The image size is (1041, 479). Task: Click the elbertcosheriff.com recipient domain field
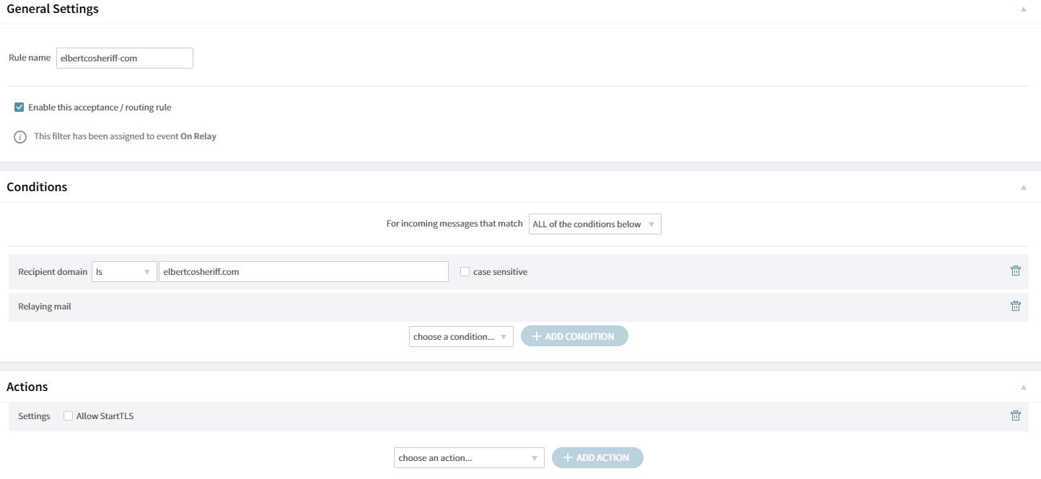303,272
